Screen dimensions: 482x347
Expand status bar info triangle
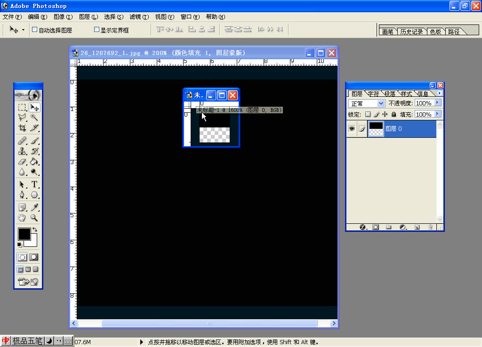tap(141, 342)
